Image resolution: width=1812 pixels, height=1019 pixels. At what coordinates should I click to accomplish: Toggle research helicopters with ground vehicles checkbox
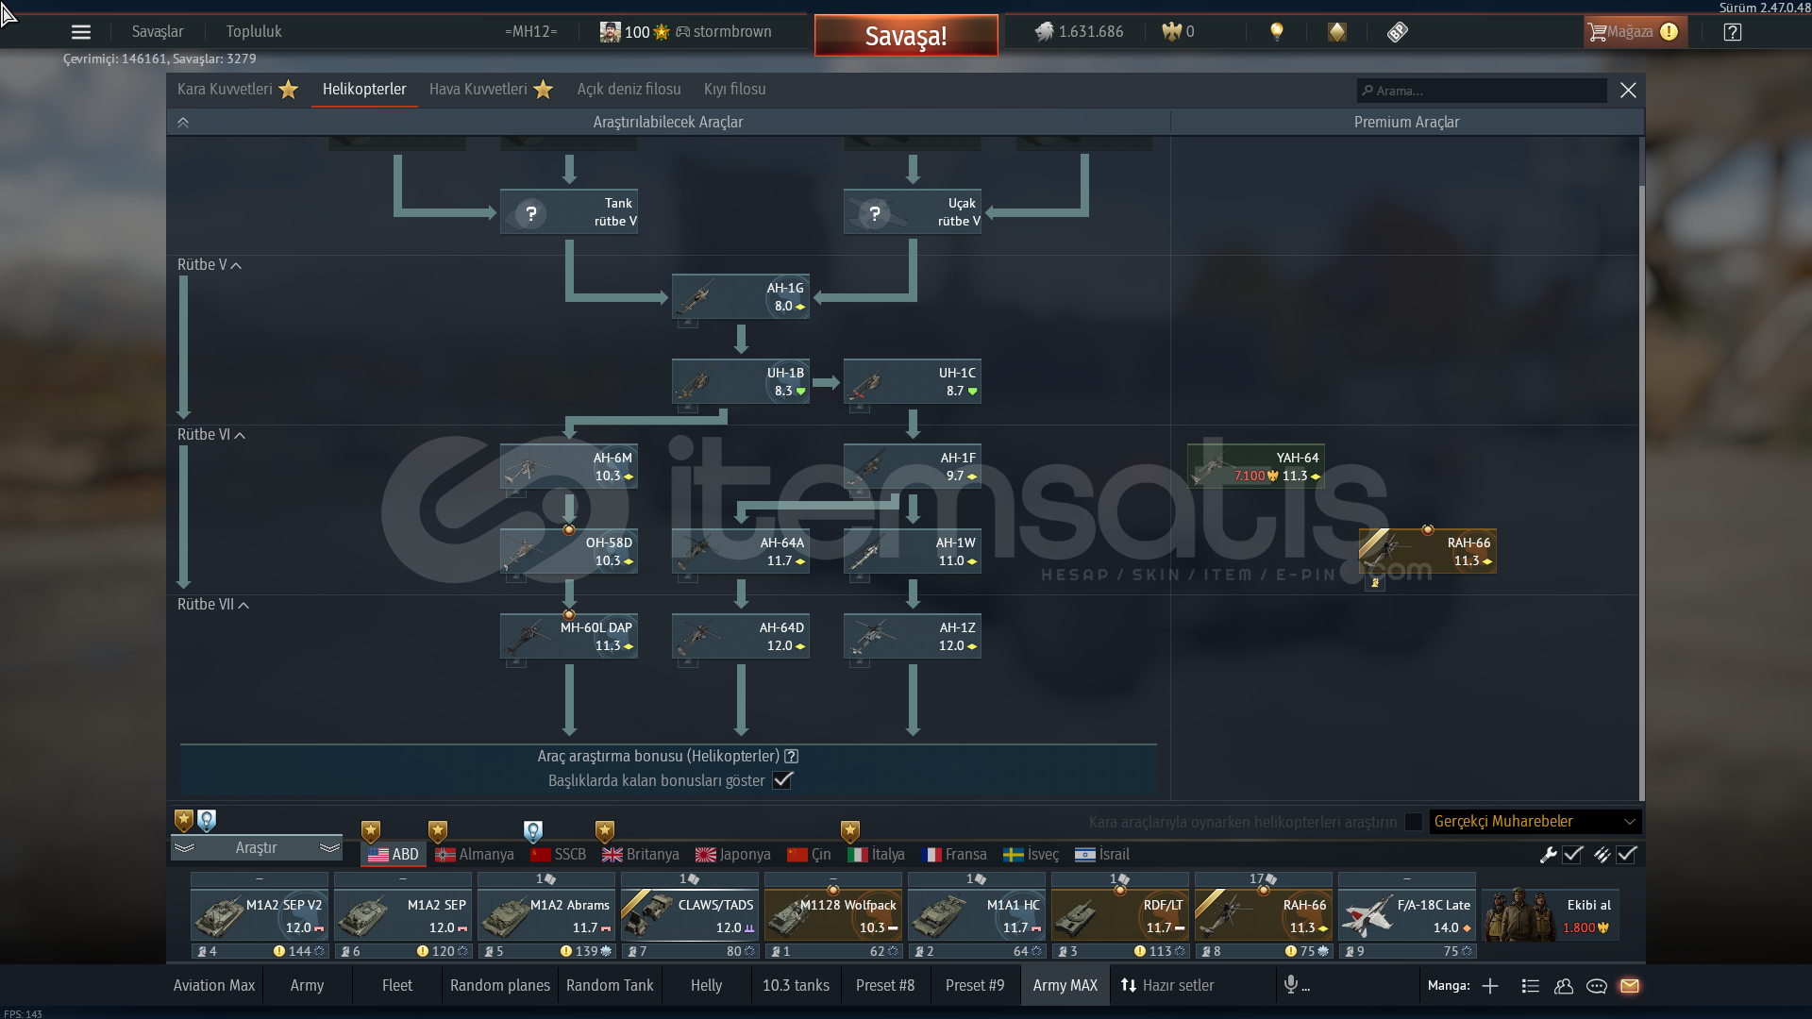click(1413, 822)
